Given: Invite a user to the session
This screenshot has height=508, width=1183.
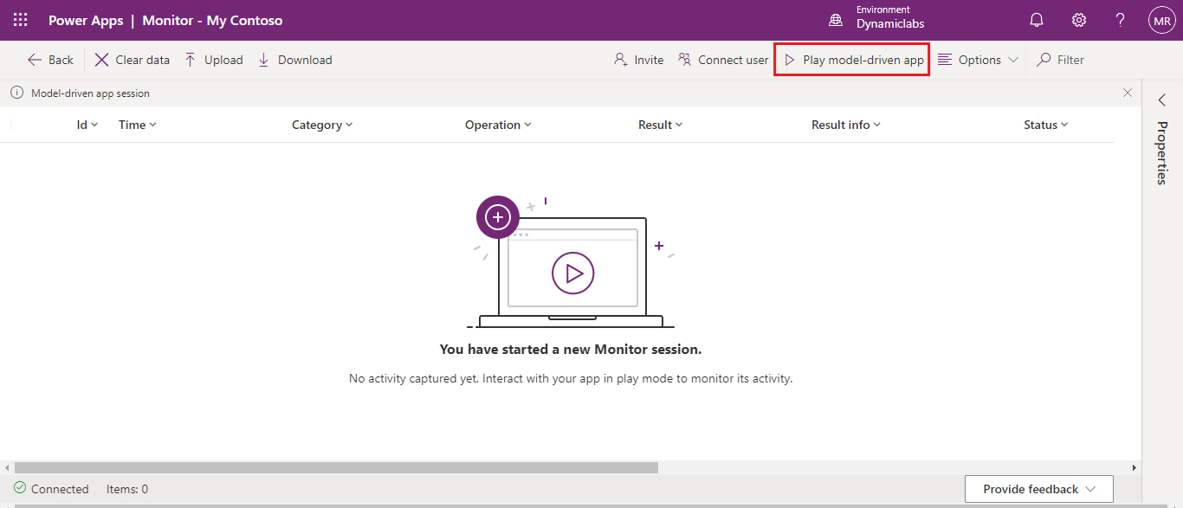Looking at the screenshot, I should 638,60.
